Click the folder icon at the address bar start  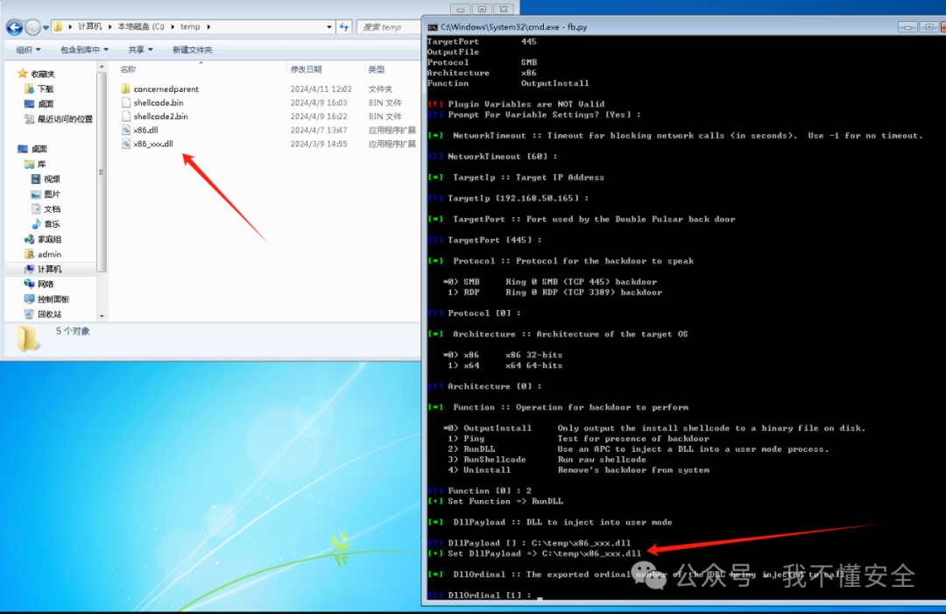58,26
